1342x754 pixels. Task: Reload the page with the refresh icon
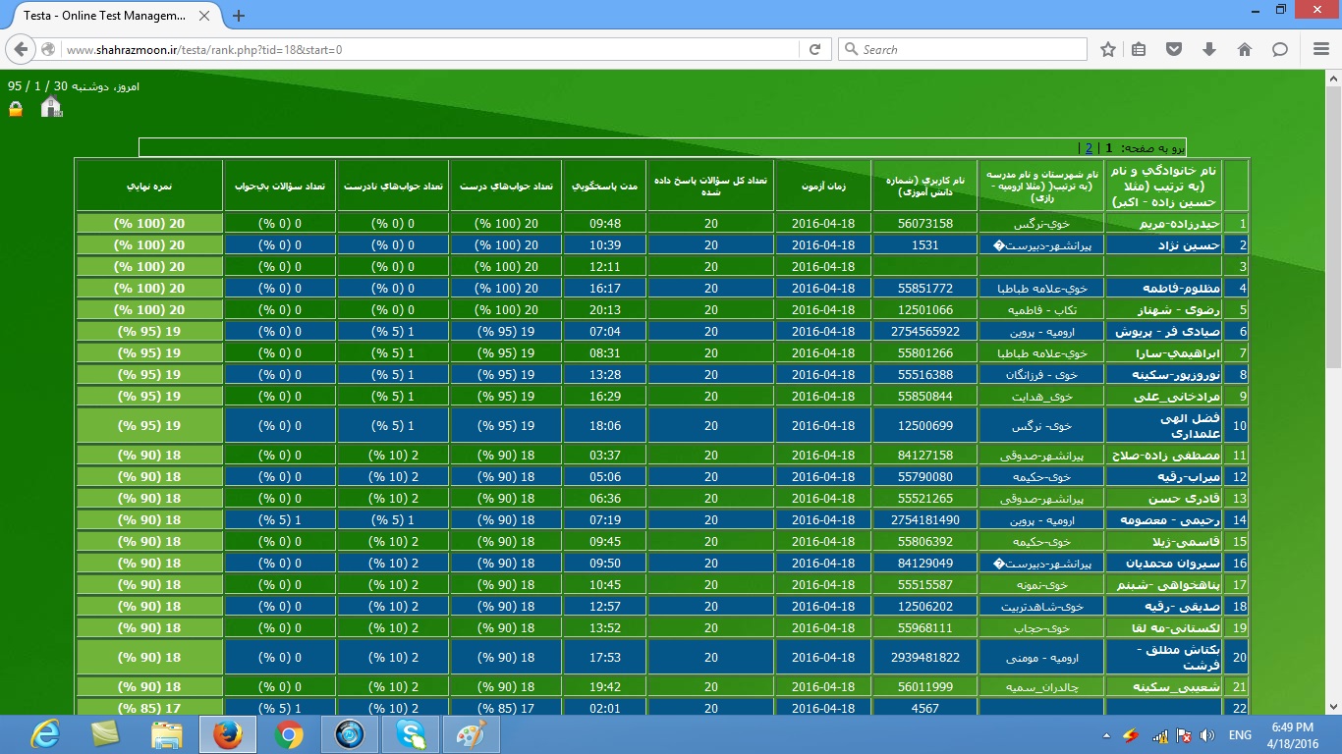814,49
